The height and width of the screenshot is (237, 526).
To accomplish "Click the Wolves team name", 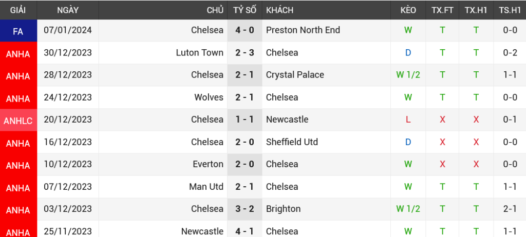I will pos(209,97).
